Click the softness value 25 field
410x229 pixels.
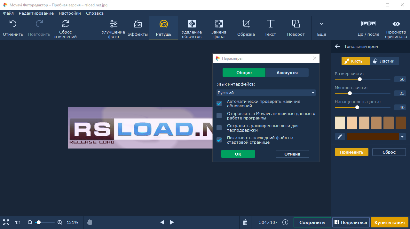point(400,94)
